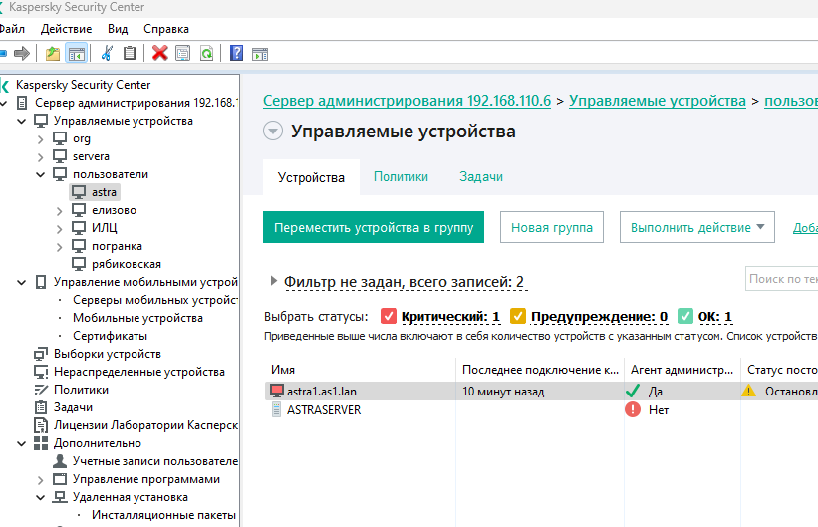Expand the елизово group
Image resolution: width=818 pixels, height=527 pixels.
(x=60, y=211)
